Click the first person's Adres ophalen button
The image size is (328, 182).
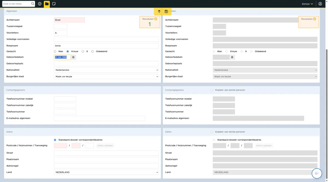105,146
